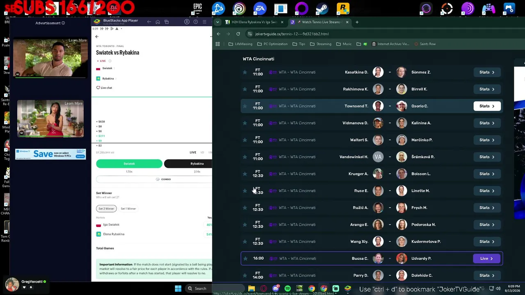Screen dimensions: 525x295
Task: Open the Internet Archive bookmark
Action: 390,44
